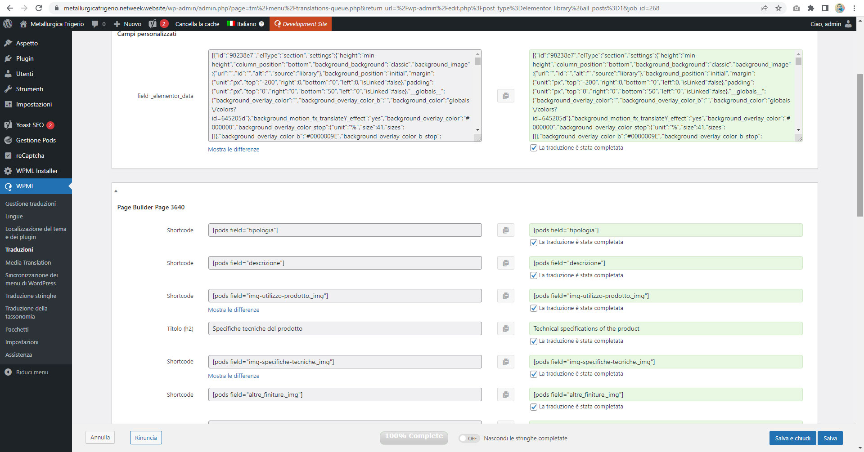Click the comments bubble icon in admin bar

coord(95,24)
